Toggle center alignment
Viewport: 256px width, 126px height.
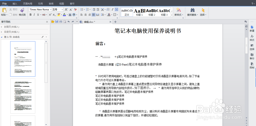click(86, 15)
